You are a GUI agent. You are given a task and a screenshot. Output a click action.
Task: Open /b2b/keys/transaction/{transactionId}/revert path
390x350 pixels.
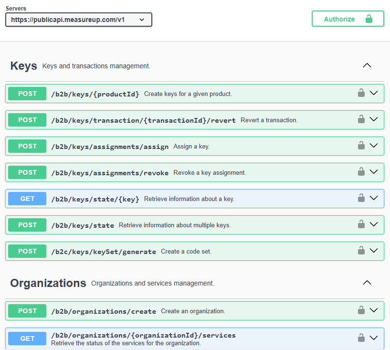[x=143, y=120]
